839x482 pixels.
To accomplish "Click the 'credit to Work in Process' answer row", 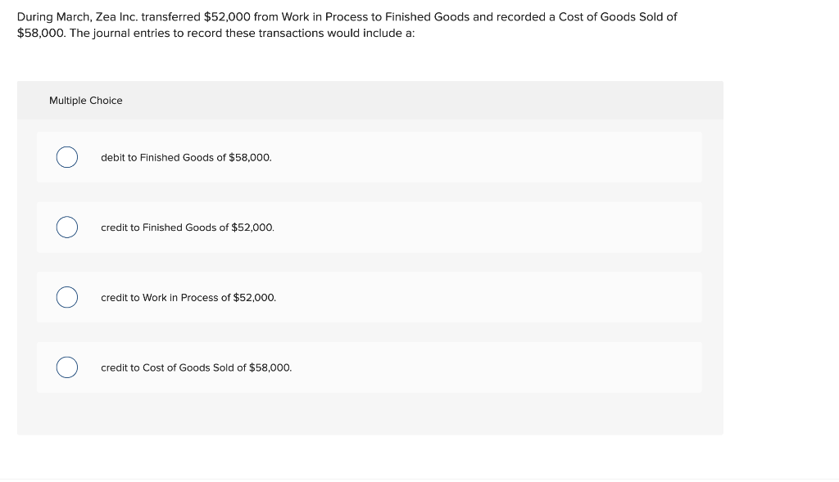I will pyautogui.click(x=188, y=297).
